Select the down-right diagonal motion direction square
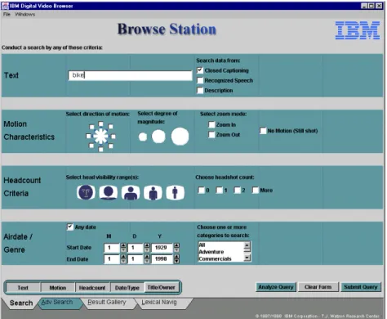Viewport: 387px width, 319px height. [110, 146]
